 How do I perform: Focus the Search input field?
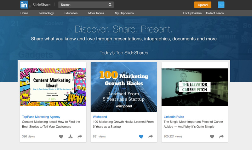pyautogui.click(x=86, y=5)
